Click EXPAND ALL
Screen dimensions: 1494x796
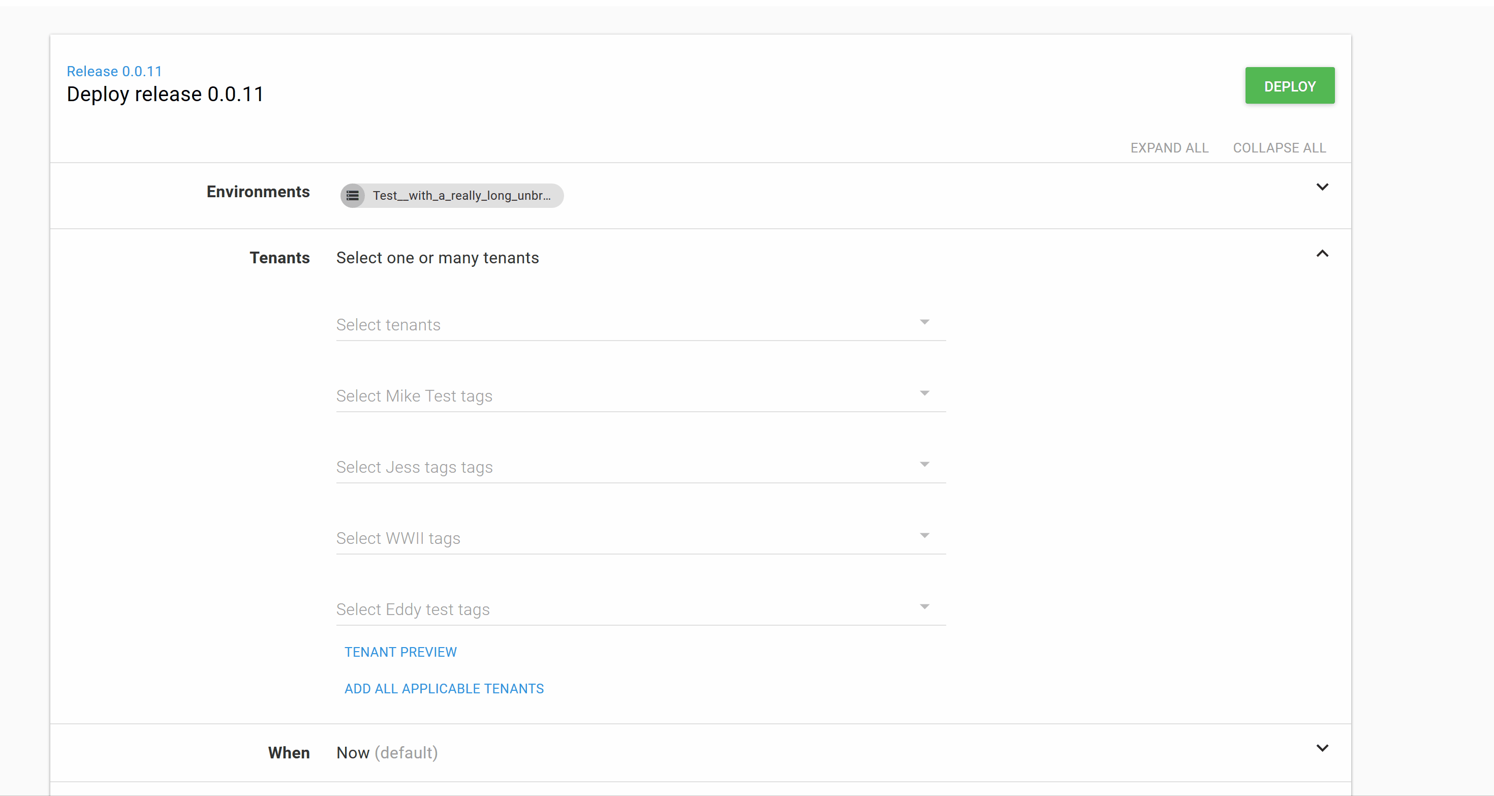(1169, 148)
